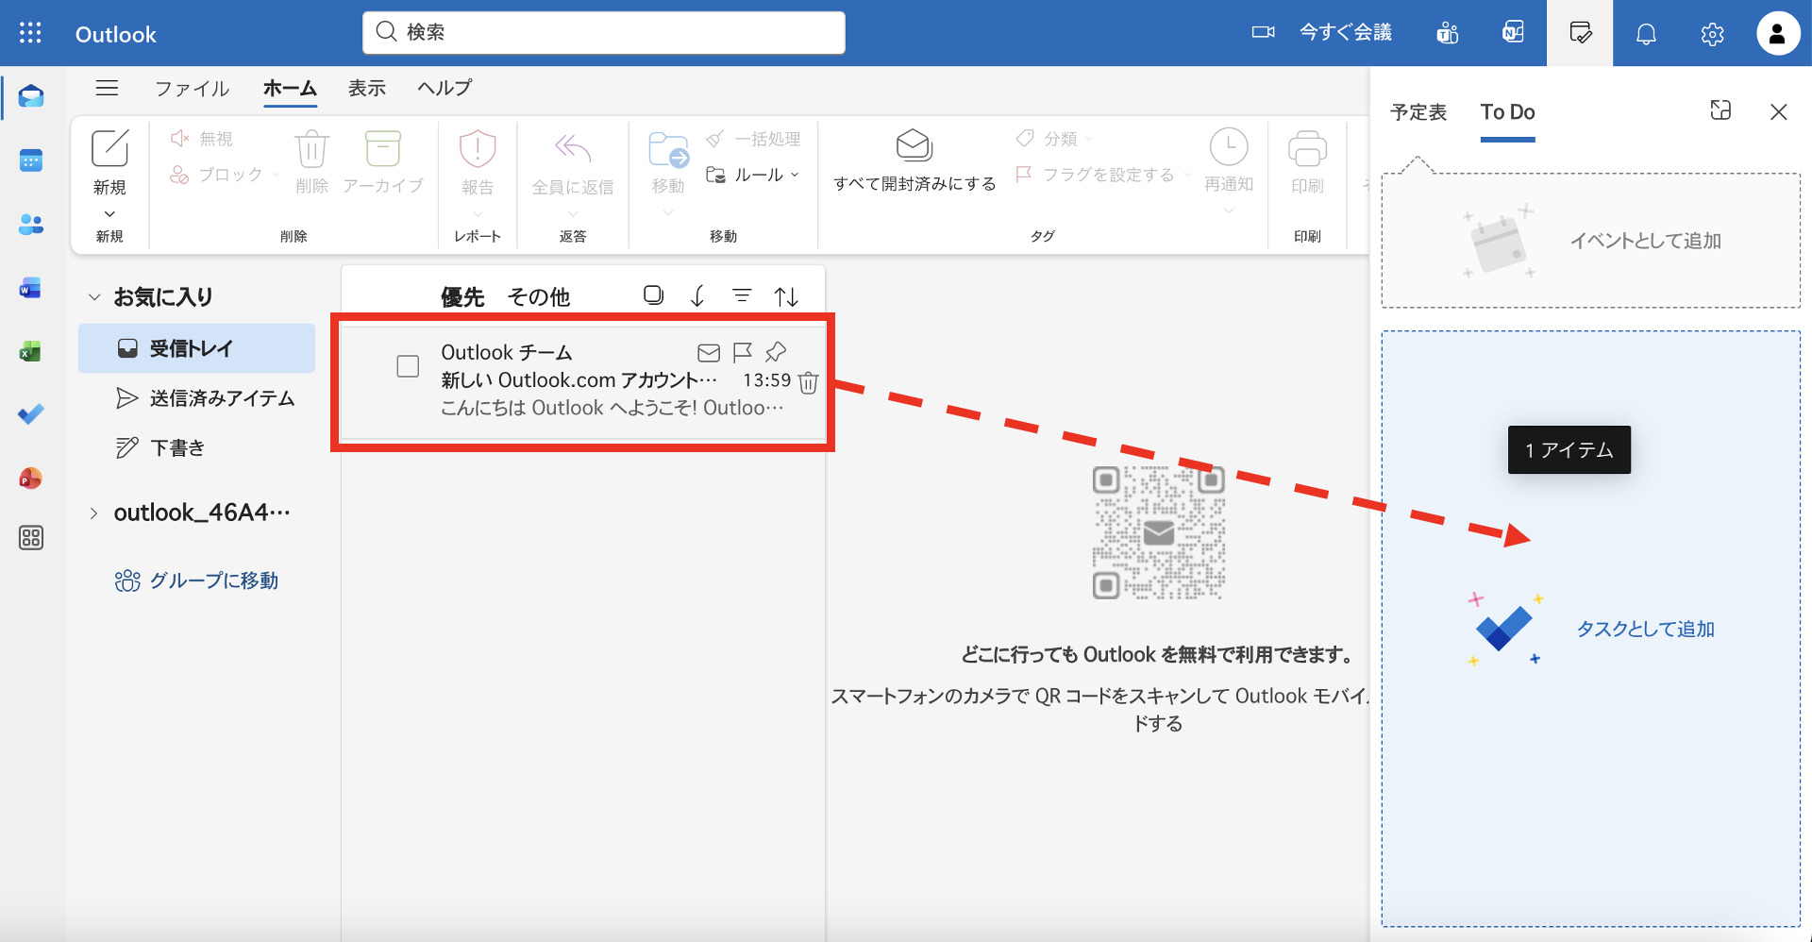1812x942 pixels.
Task: Switch to the 表示 ribbon tab
Action: click(x=367, y=88)
